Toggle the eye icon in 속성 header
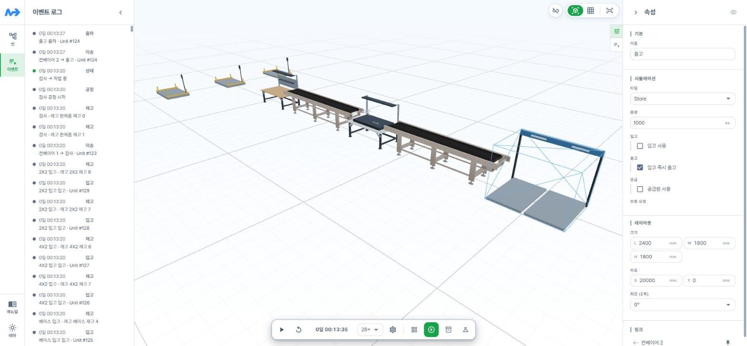The width and height of the screenshot is (747, 346). click(733, 12)
